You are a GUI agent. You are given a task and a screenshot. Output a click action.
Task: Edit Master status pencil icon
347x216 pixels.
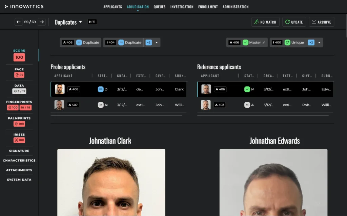point(264,43)
